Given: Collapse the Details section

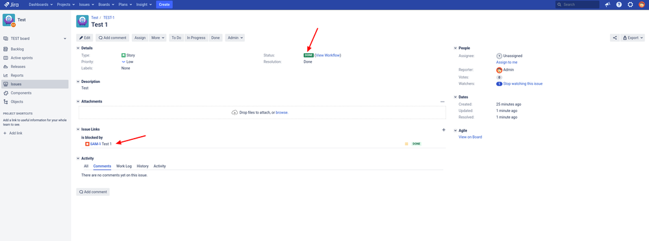Looking at the screenshot, I should coord(78,49).
